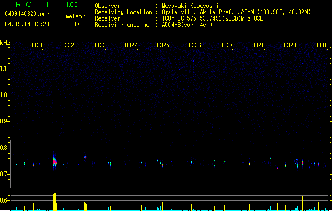Click the antenna text A504HB(yagi 4el)
333x211 pixels.
187,25
